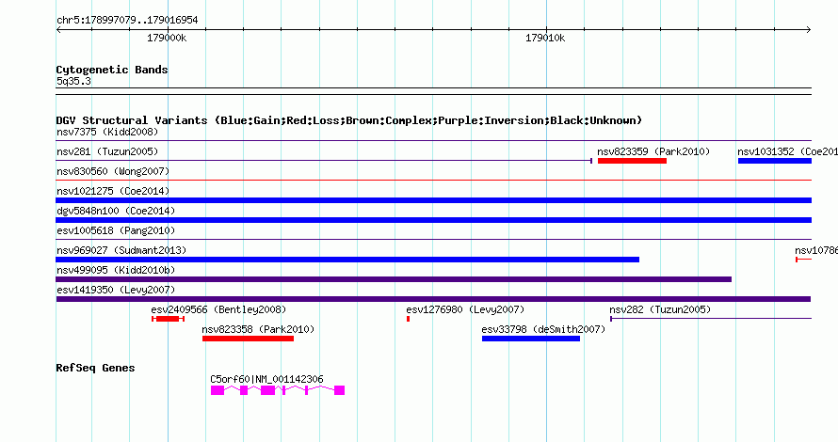Viewport: 838px width, 442px height.
Task: Click the C5orf60|NM_001142306 gene label
Action: 266,379
